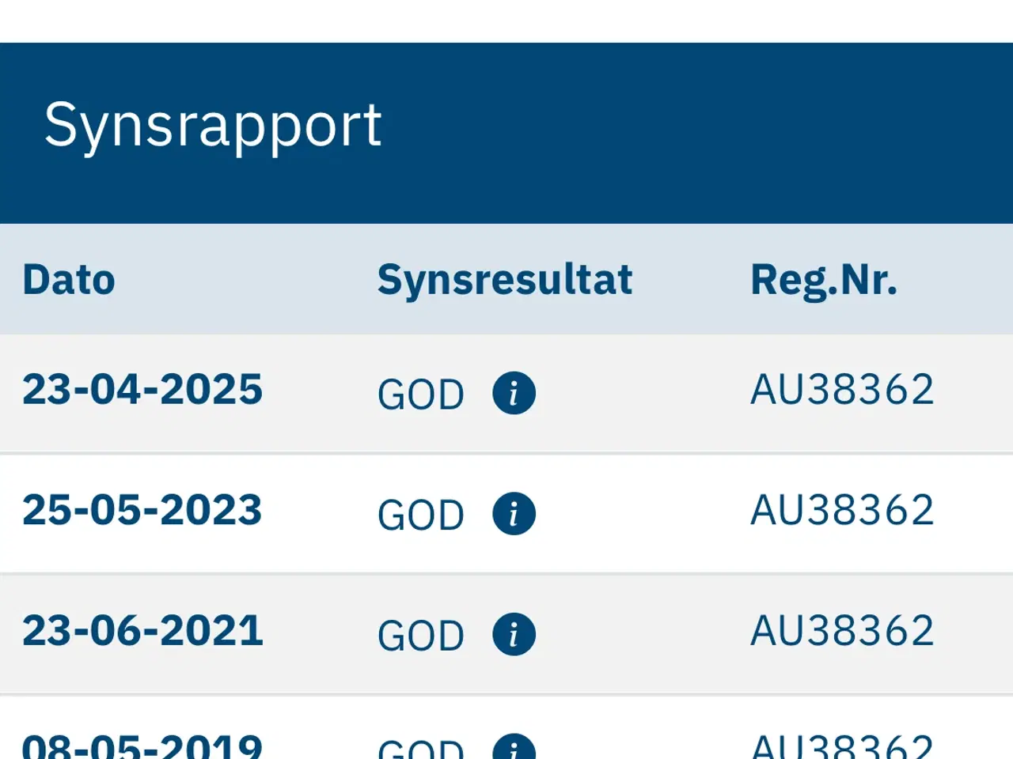The height and width of the screenshot is (759, 1013).
Task: Click the Dato column header
Action: pos(69,280)
